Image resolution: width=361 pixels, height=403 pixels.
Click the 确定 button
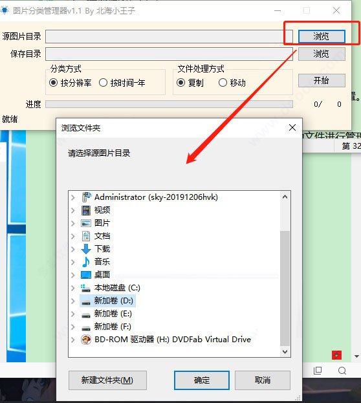(202, 380)
